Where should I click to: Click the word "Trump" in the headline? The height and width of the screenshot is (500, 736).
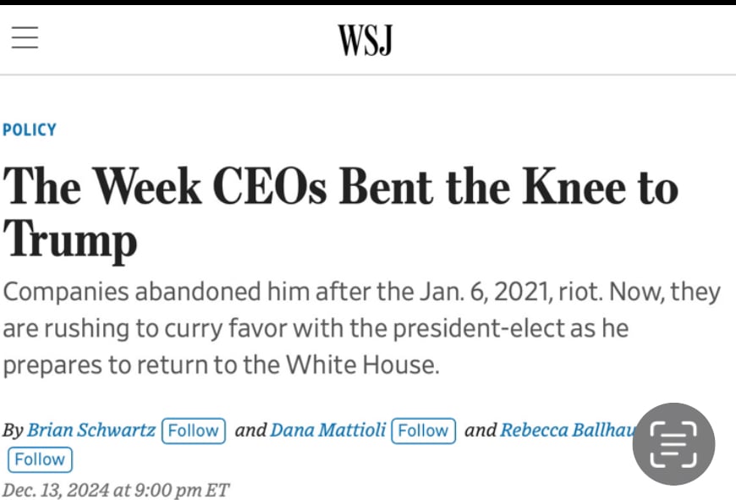pyautogui.click(x=70, y=238)
